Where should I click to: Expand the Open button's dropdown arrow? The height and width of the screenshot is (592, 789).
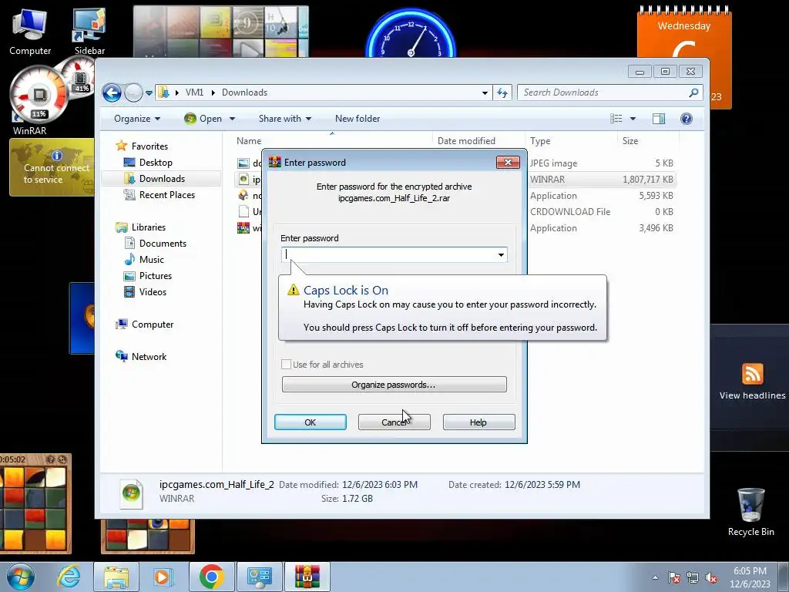coord(232,119)
